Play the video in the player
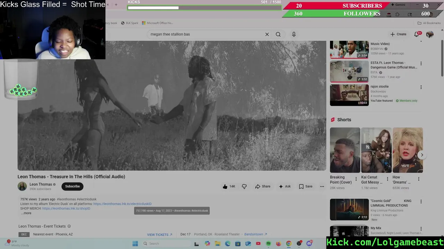This screenshot has height=249, width=444. click(172, 105)
